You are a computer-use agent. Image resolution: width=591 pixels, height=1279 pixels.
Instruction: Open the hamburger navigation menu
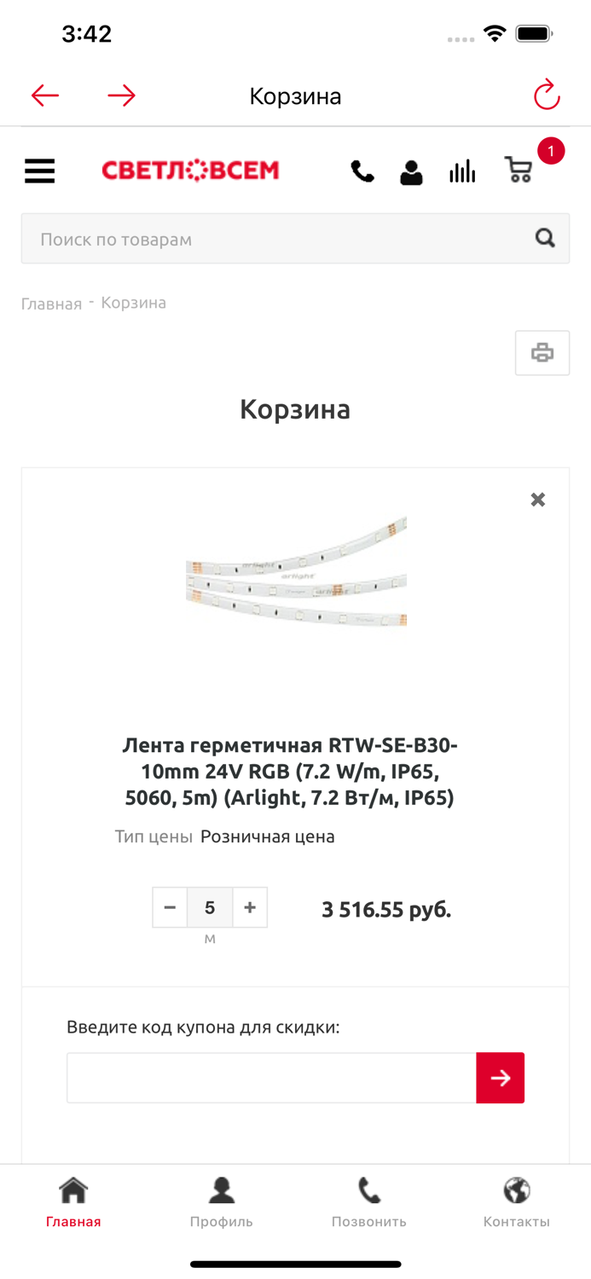(x=39, y=171)
